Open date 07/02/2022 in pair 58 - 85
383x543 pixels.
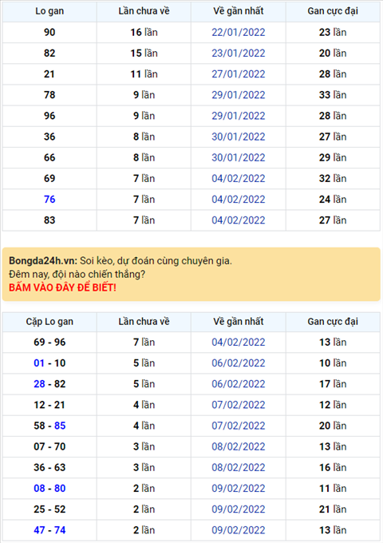click(x=239, y=426)
